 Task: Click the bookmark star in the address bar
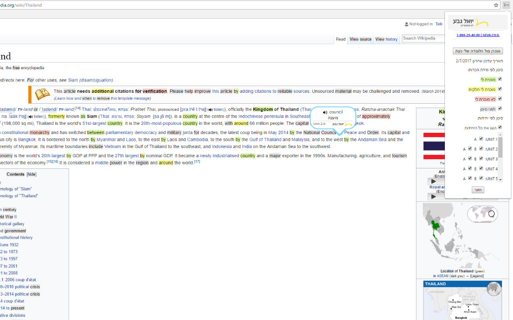click(496, 5)
